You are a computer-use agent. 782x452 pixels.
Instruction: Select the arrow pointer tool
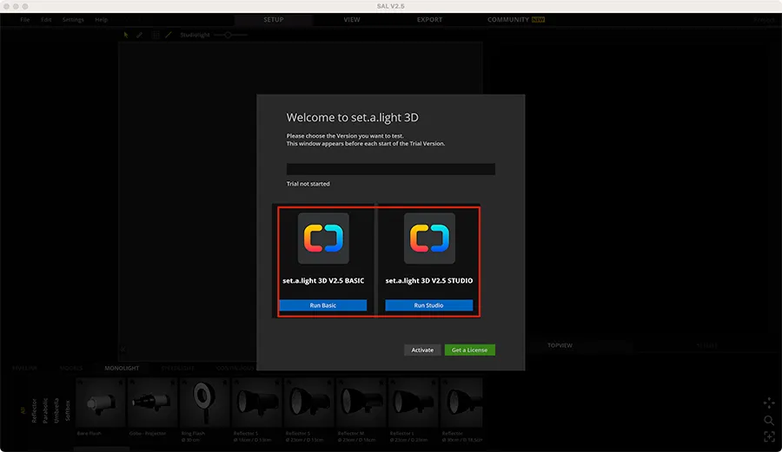pos(126,35)
